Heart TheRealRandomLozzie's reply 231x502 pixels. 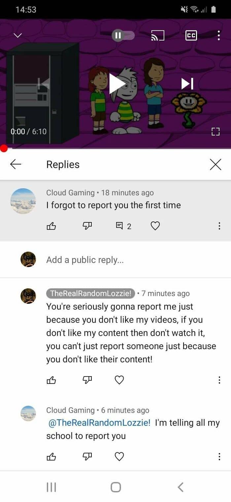tap(119, 380)
